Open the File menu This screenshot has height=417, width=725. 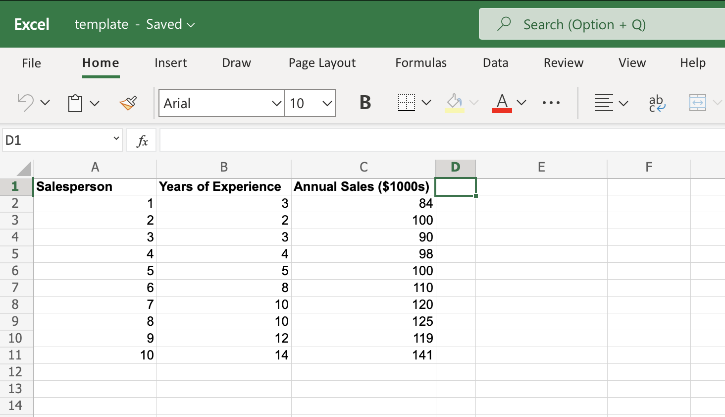[31, 63]
